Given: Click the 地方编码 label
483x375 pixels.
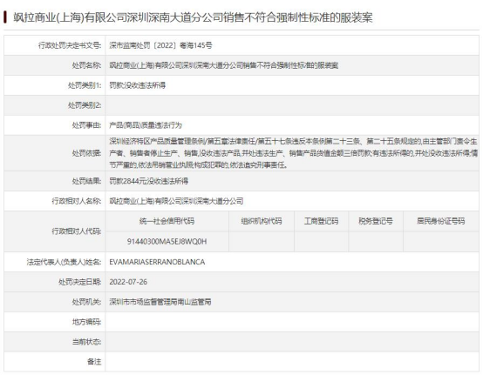Looking at the screenshot, I should [x=86, y=322].
